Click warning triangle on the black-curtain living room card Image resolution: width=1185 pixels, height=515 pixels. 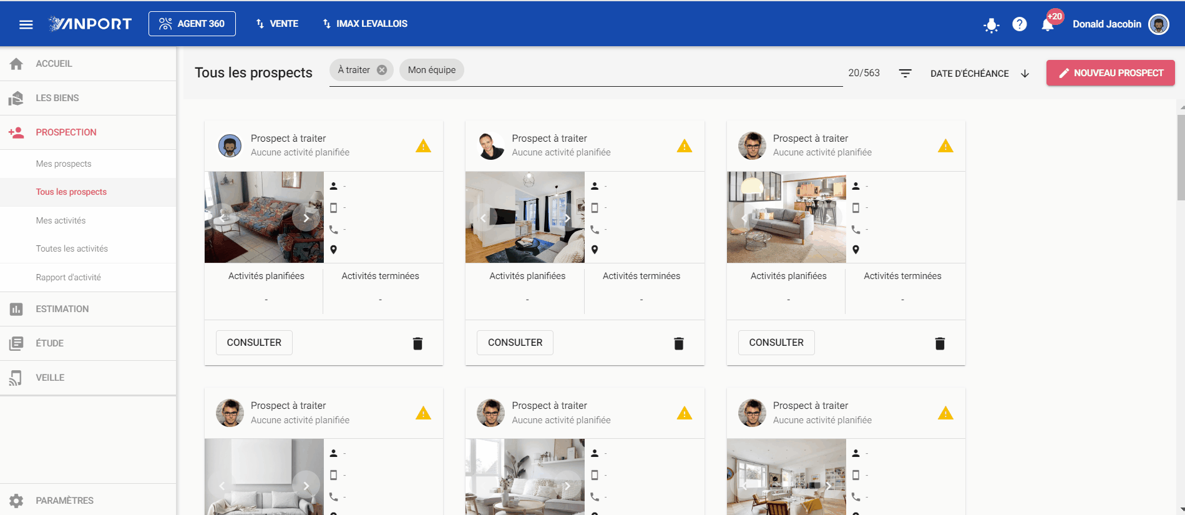(x=685, y=146)
